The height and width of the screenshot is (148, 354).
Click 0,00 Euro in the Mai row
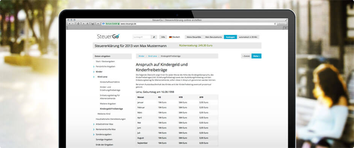(204, 123)
